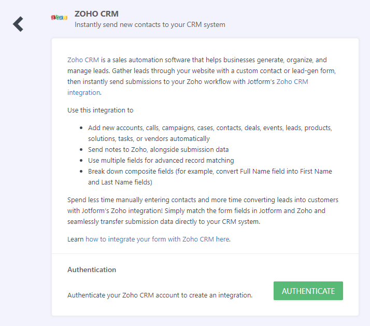Click the back arrow icon
This screenshot has height=326, width=370.
[18, 24]
